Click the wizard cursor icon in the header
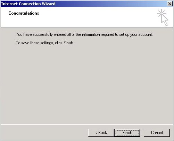 point(163,18)
